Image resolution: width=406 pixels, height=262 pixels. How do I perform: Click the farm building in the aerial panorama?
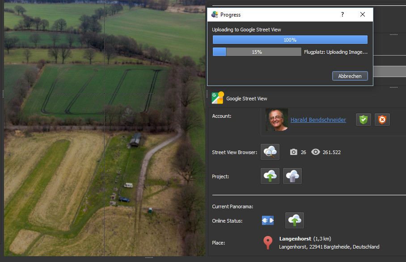(x=135, y=140)
